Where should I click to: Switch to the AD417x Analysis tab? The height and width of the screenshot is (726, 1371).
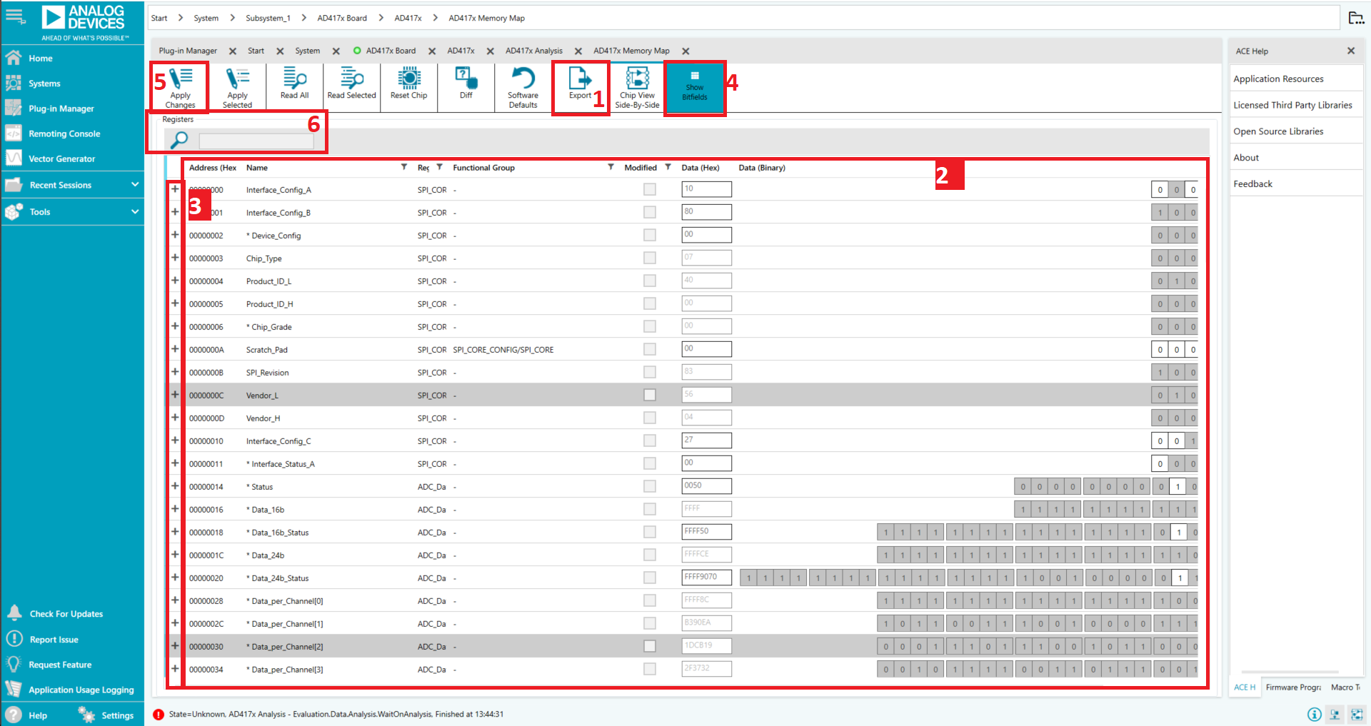pyautogui.click(x=534, y=51)
